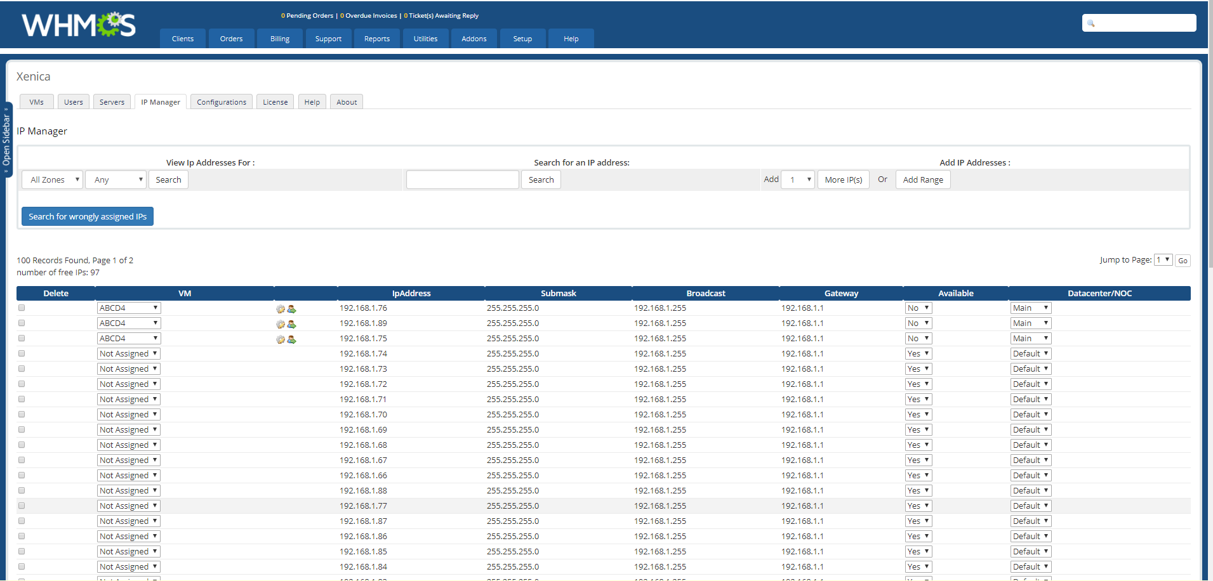Click Overdue Invoices link

pos(369,16)
